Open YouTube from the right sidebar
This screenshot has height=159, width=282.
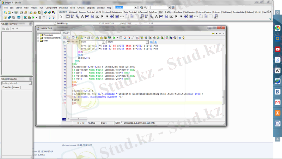pos(278,49)
